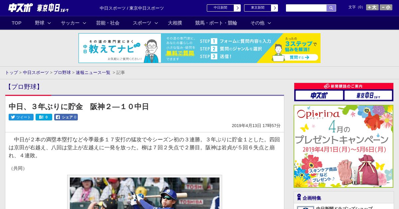Click 中スポ subscription button in sidebar
Screen dimensions: 399x209
click(x=319, y=96)
